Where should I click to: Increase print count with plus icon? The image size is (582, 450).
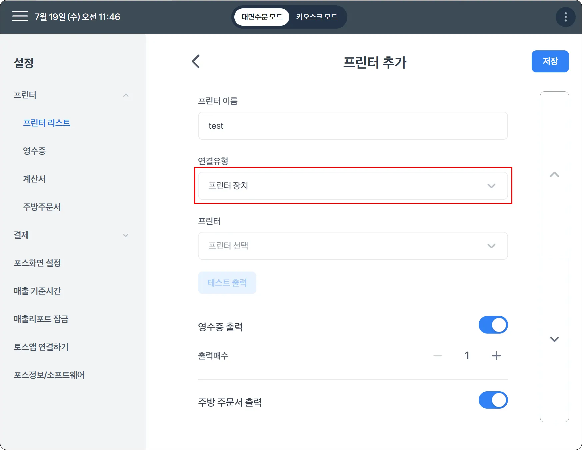[x=496, y=356]
